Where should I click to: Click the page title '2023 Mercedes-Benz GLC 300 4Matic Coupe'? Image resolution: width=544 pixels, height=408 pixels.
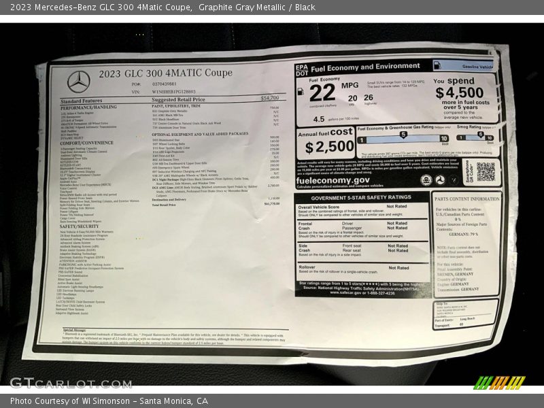(101, 7)
